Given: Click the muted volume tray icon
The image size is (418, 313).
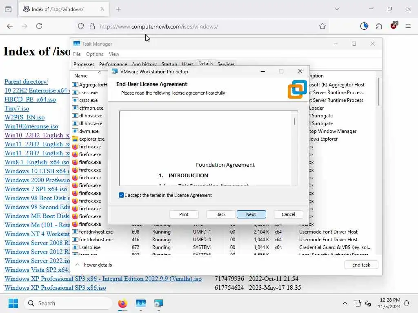Looking at the screenshot, I should 369,303.
